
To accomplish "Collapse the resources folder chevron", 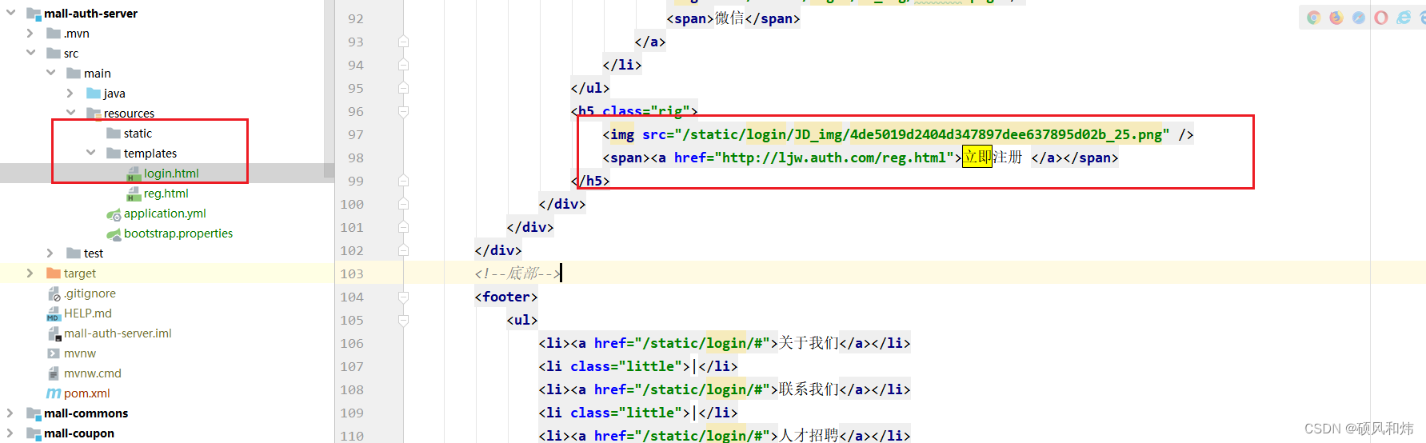I will 70,113.
